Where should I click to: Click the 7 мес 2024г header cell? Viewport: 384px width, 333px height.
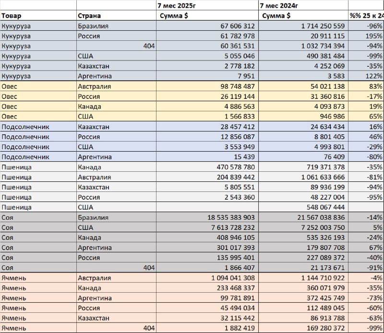click(303, 5)
